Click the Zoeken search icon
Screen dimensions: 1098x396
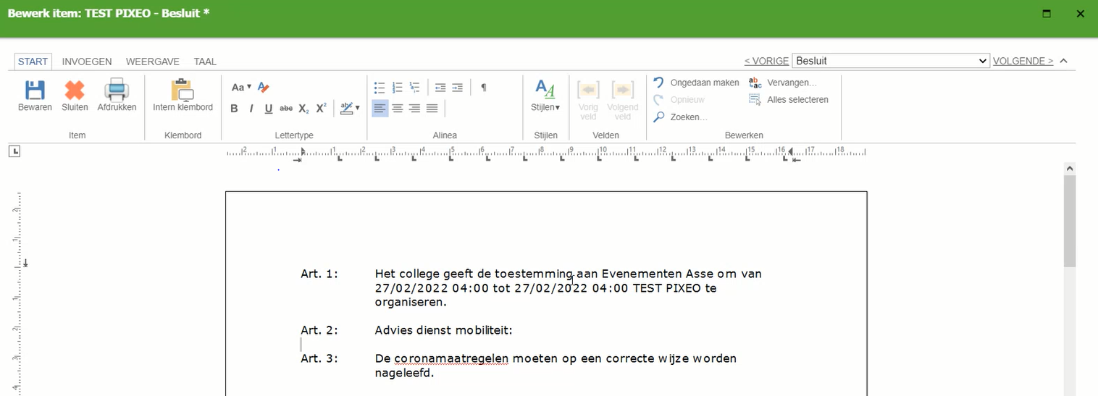click(x=658, y=117)
